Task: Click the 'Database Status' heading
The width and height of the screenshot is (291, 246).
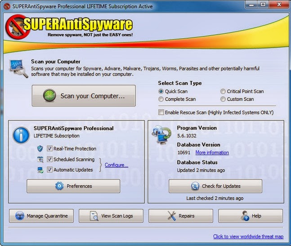Action: coord(197,162)
